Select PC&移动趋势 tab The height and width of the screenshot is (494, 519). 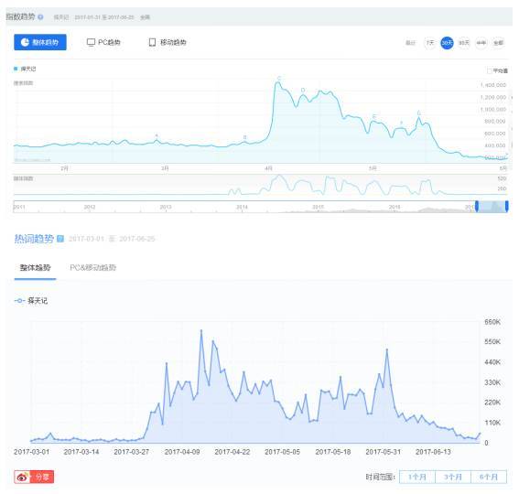click(x=93, y=268)
